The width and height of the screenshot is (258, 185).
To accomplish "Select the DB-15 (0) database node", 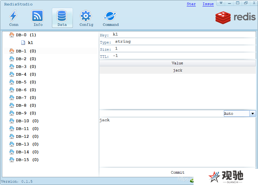I will (27, 159).
